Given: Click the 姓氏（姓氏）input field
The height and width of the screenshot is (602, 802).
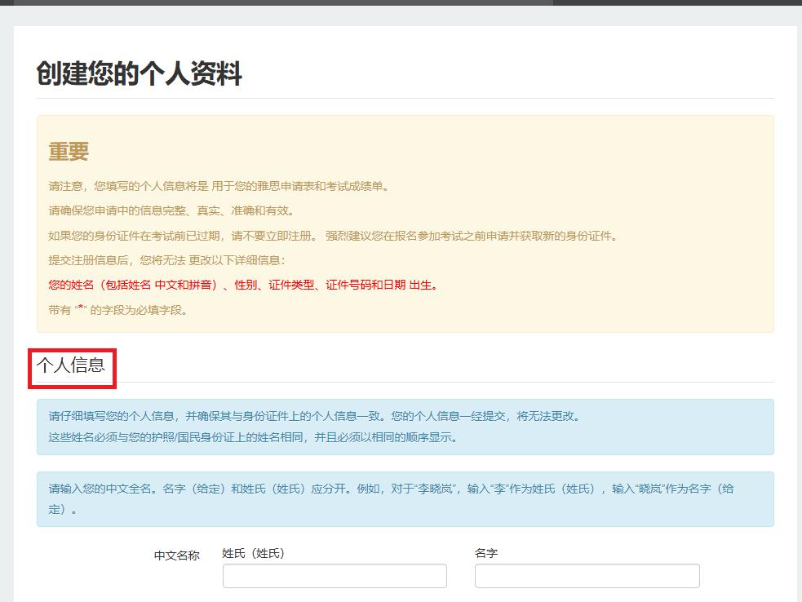Looking at the screenshot, I should tap(334, 575).
